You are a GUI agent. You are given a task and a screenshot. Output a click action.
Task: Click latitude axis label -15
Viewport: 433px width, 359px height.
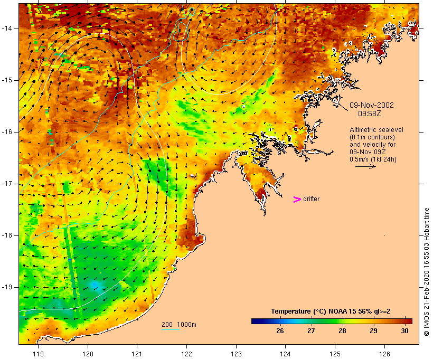tap(7, 80)
